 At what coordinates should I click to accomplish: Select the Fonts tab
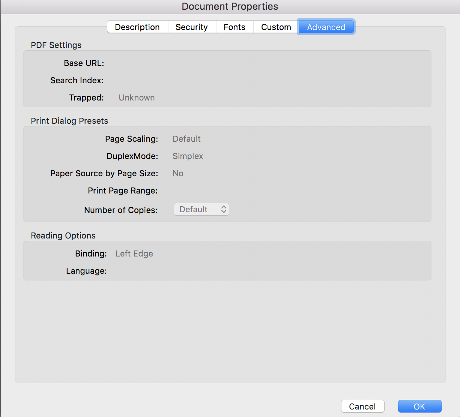pos(235,27)
